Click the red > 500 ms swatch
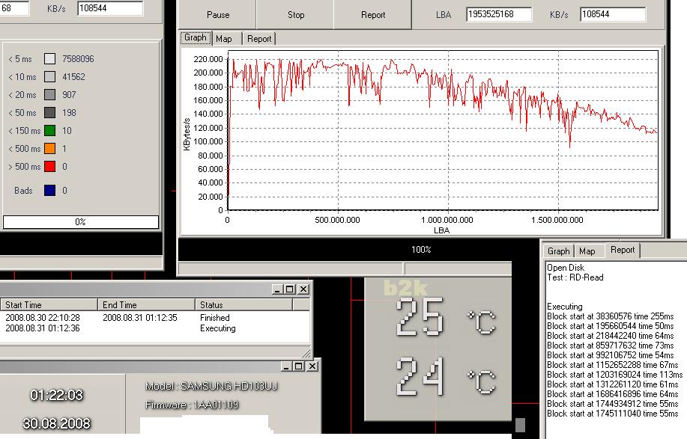 pyautogui.click(x=50, y=166)
